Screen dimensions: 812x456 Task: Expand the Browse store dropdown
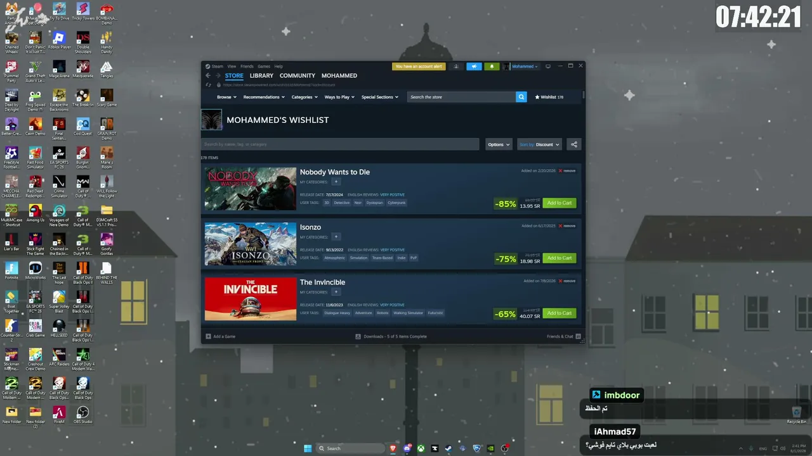tap(226, 97)
